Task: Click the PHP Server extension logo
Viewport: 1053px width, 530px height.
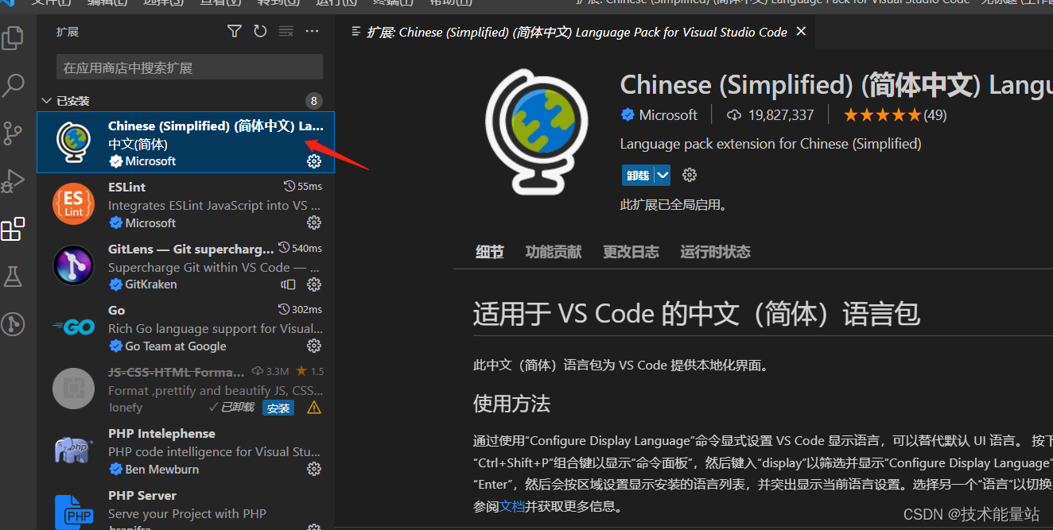Action: click(x=73, y=511)
